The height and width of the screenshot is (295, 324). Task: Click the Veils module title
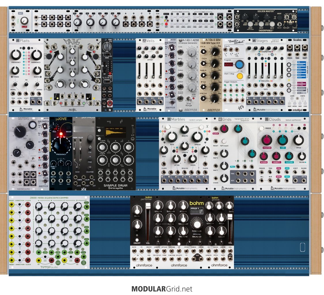pos(150,41)
